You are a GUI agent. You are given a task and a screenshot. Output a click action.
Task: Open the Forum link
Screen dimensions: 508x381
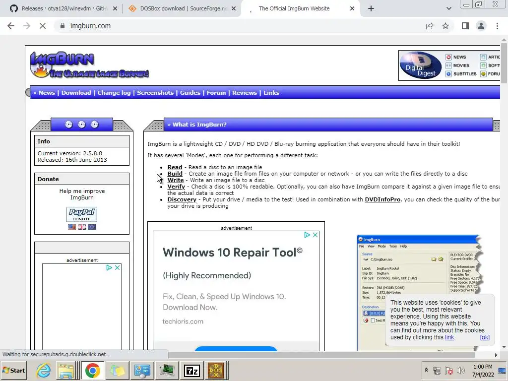click(216, 93)
